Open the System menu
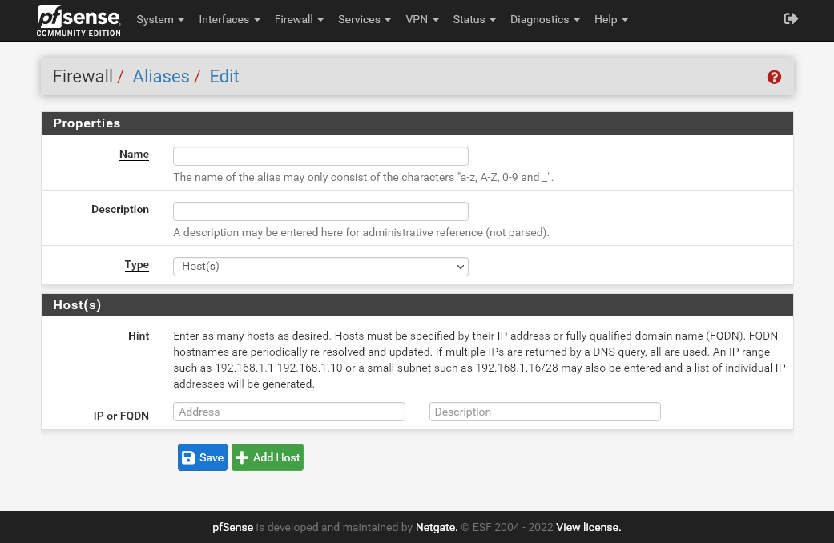 click(x=160, y=19)
